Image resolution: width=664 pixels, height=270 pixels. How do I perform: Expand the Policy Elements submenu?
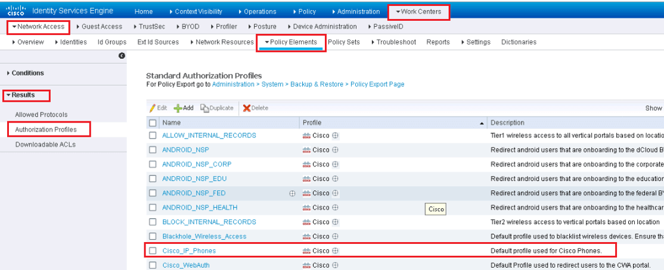pyautogui.click(x=291, y=42)
